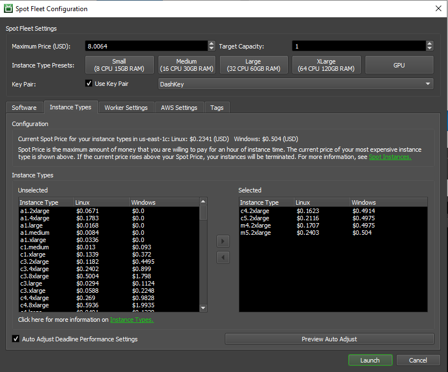This screenshot has width=448, height=372.
Task: Toggle the Use Key Pair checkbox
Action: pyautogui.click(x=89, y=84)
